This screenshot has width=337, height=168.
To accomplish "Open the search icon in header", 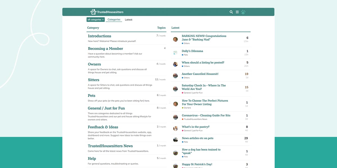I will point(231,12).
